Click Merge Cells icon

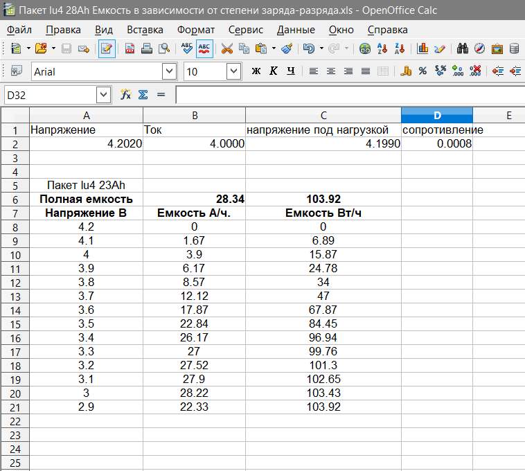point(383,71)
